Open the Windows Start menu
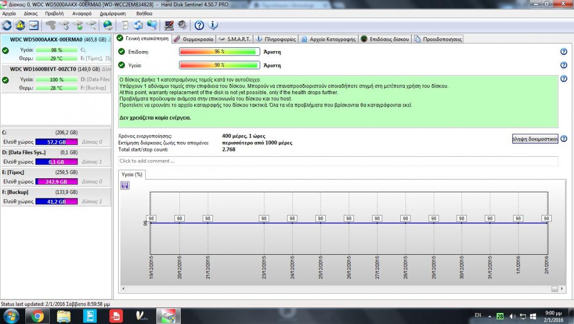 point(11,316)
